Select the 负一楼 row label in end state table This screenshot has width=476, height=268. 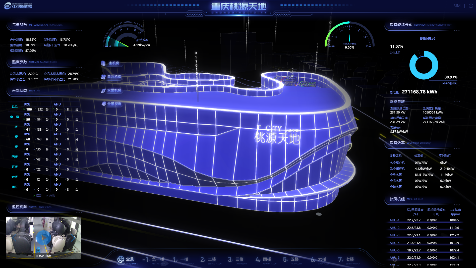[x=15, y=117]
